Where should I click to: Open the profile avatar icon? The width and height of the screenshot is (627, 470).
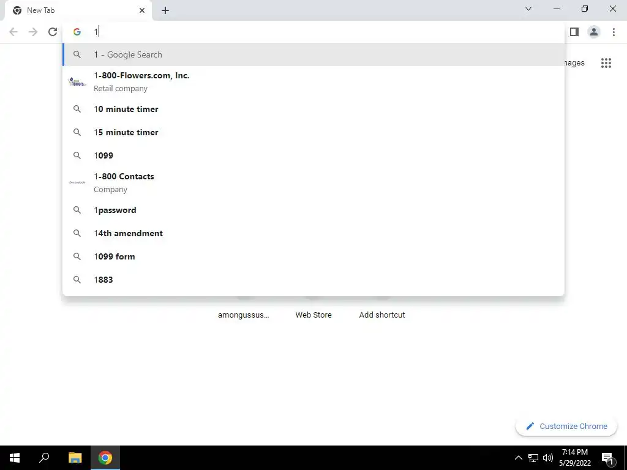pos(594,32)
